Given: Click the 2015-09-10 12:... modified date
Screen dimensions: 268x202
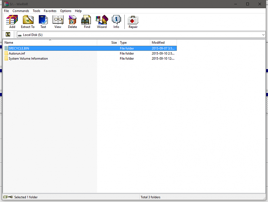Looking at the screenshot, I should click(163, 59).
